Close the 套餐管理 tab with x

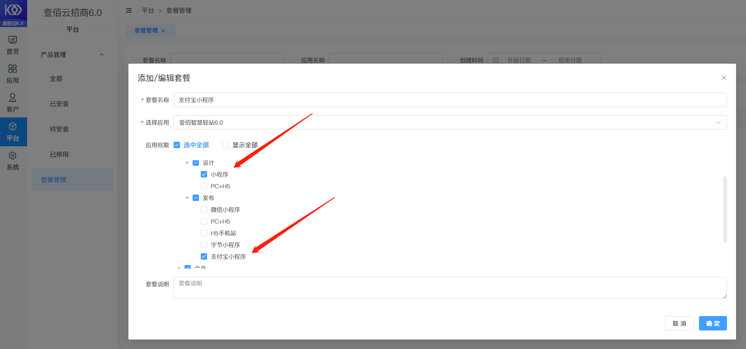click(163, 31)
